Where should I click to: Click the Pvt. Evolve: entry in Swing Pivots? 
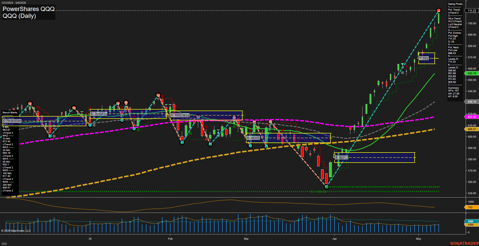coord(455,33)
